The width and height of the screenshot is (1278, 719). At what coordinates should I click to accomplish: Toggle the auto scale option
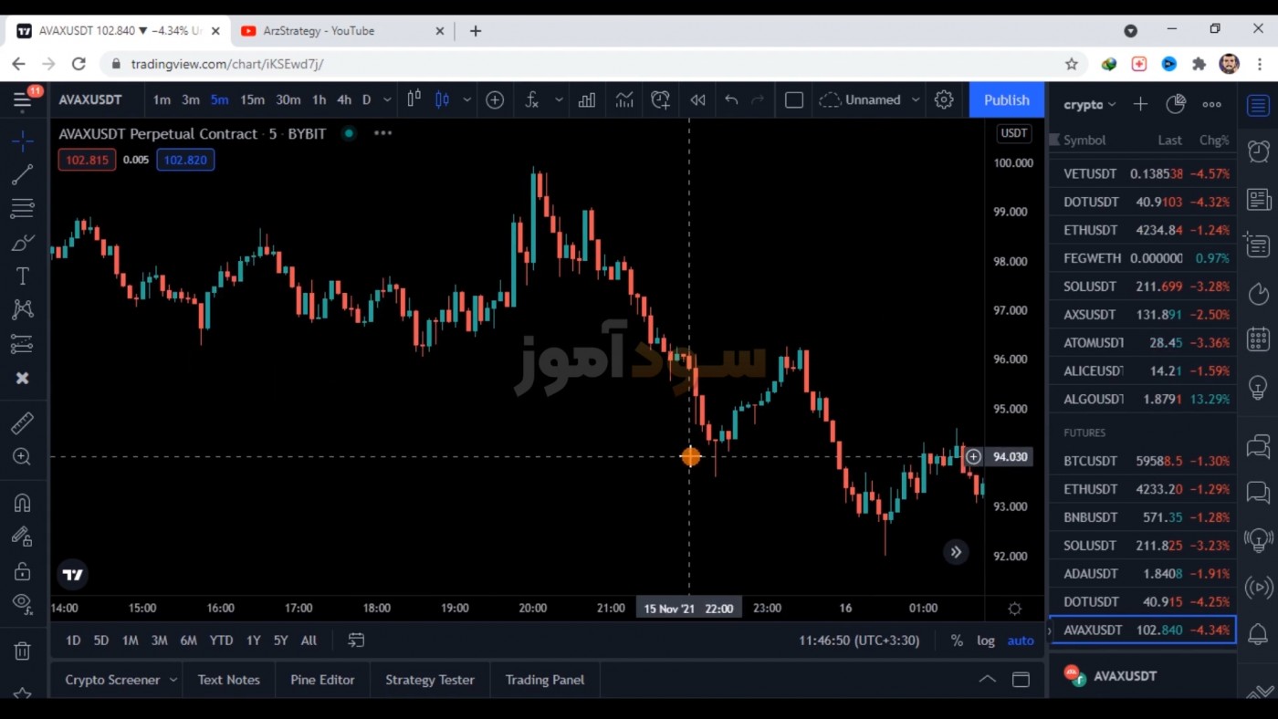[1021, 641]
